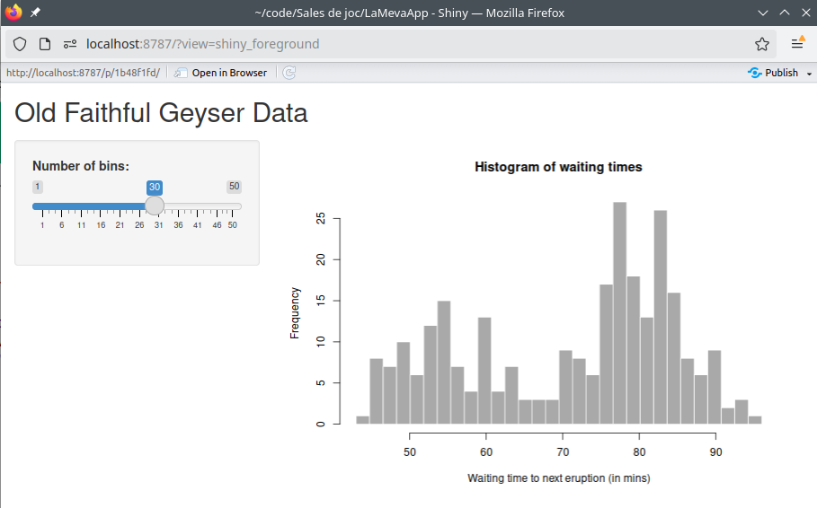Click the maximum value label 50

tap(234, 187)
